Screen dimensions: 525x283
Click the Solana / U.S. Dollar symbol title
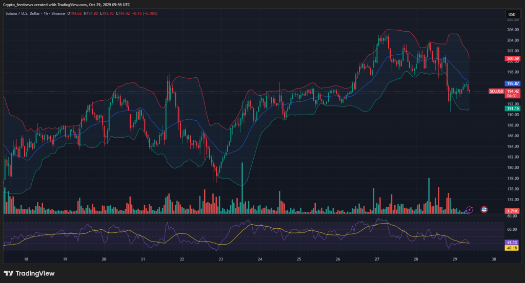pos(23,13)
